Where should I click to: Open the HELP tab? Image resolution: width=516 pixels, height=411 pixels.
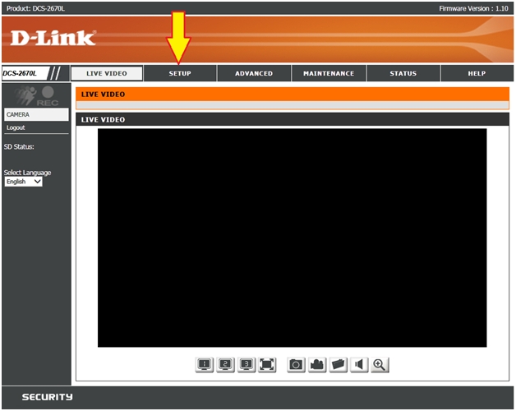click(477, 73)
